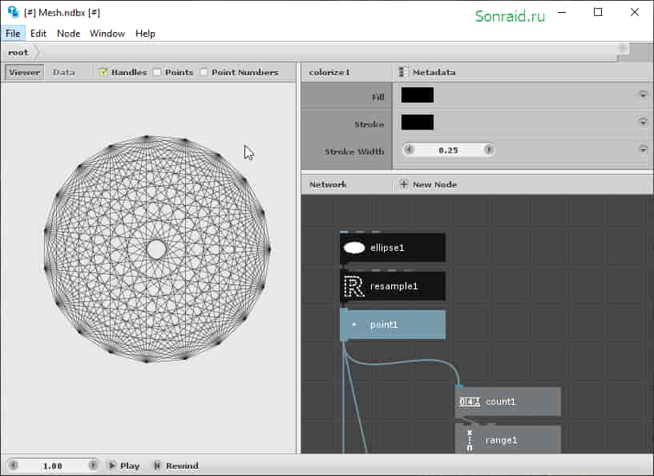654x476 pixels.
Task: Enable the Point Numbers checkbox
Action: (203, 72)
